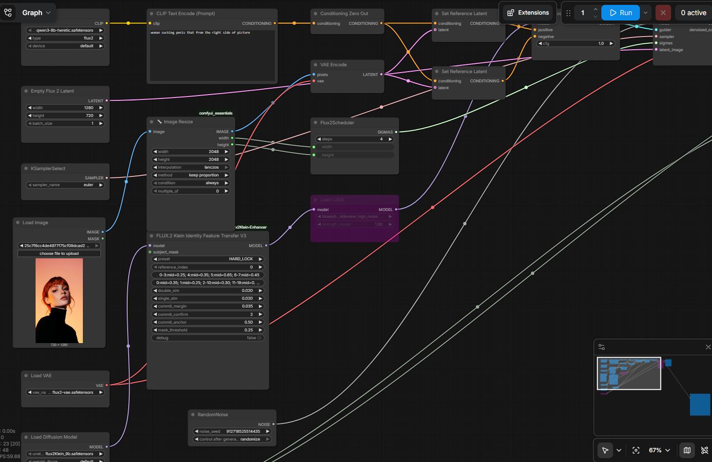712x462 pixels.
Task: Click choose file to upload button
Action: pos(59,253)
